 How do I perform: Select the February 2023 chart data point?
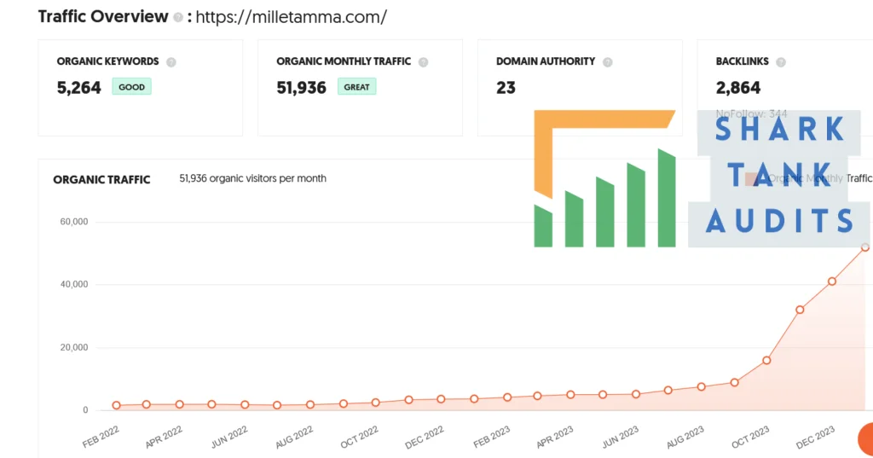(x=507, y=397)
